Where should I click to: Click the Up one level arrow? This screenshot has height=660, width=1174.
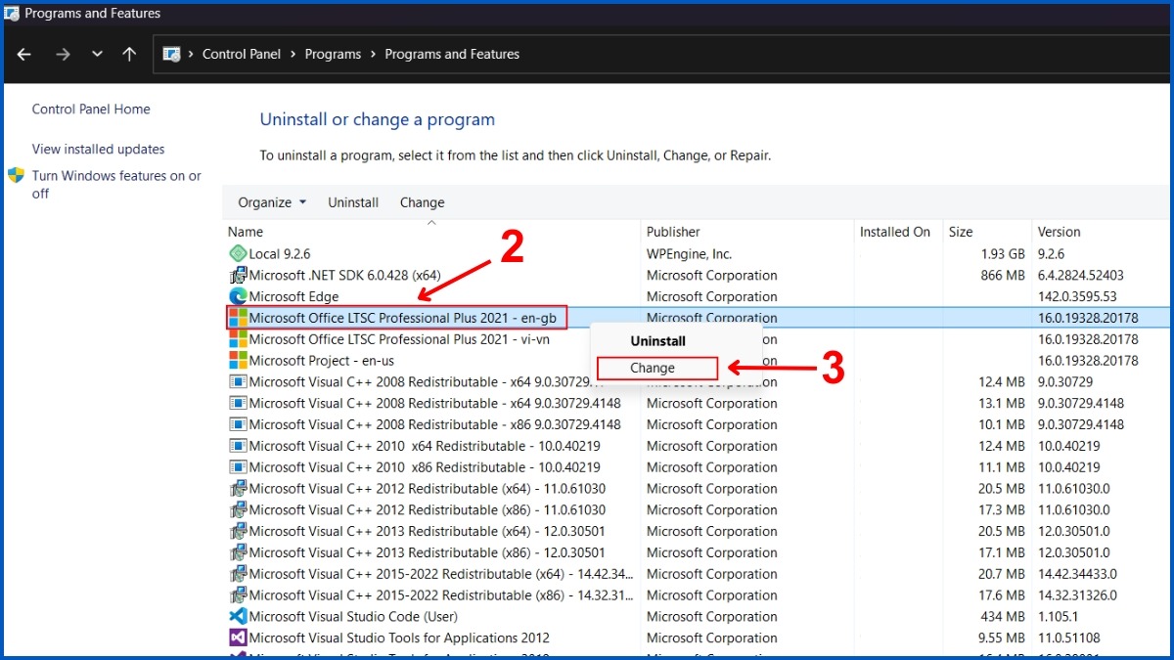pyautogui.click(x=129, y=55)
